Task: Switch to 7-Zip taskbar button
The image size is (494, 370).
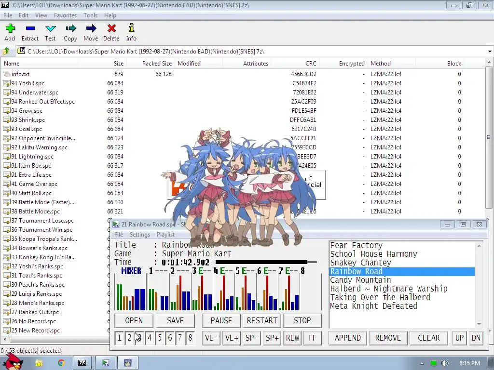Action: [82, 363]
